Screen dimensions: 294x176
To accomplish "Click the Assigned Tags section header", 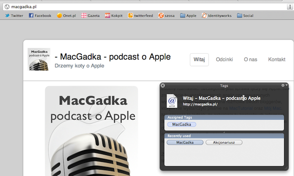I will [x=224, y=117].
